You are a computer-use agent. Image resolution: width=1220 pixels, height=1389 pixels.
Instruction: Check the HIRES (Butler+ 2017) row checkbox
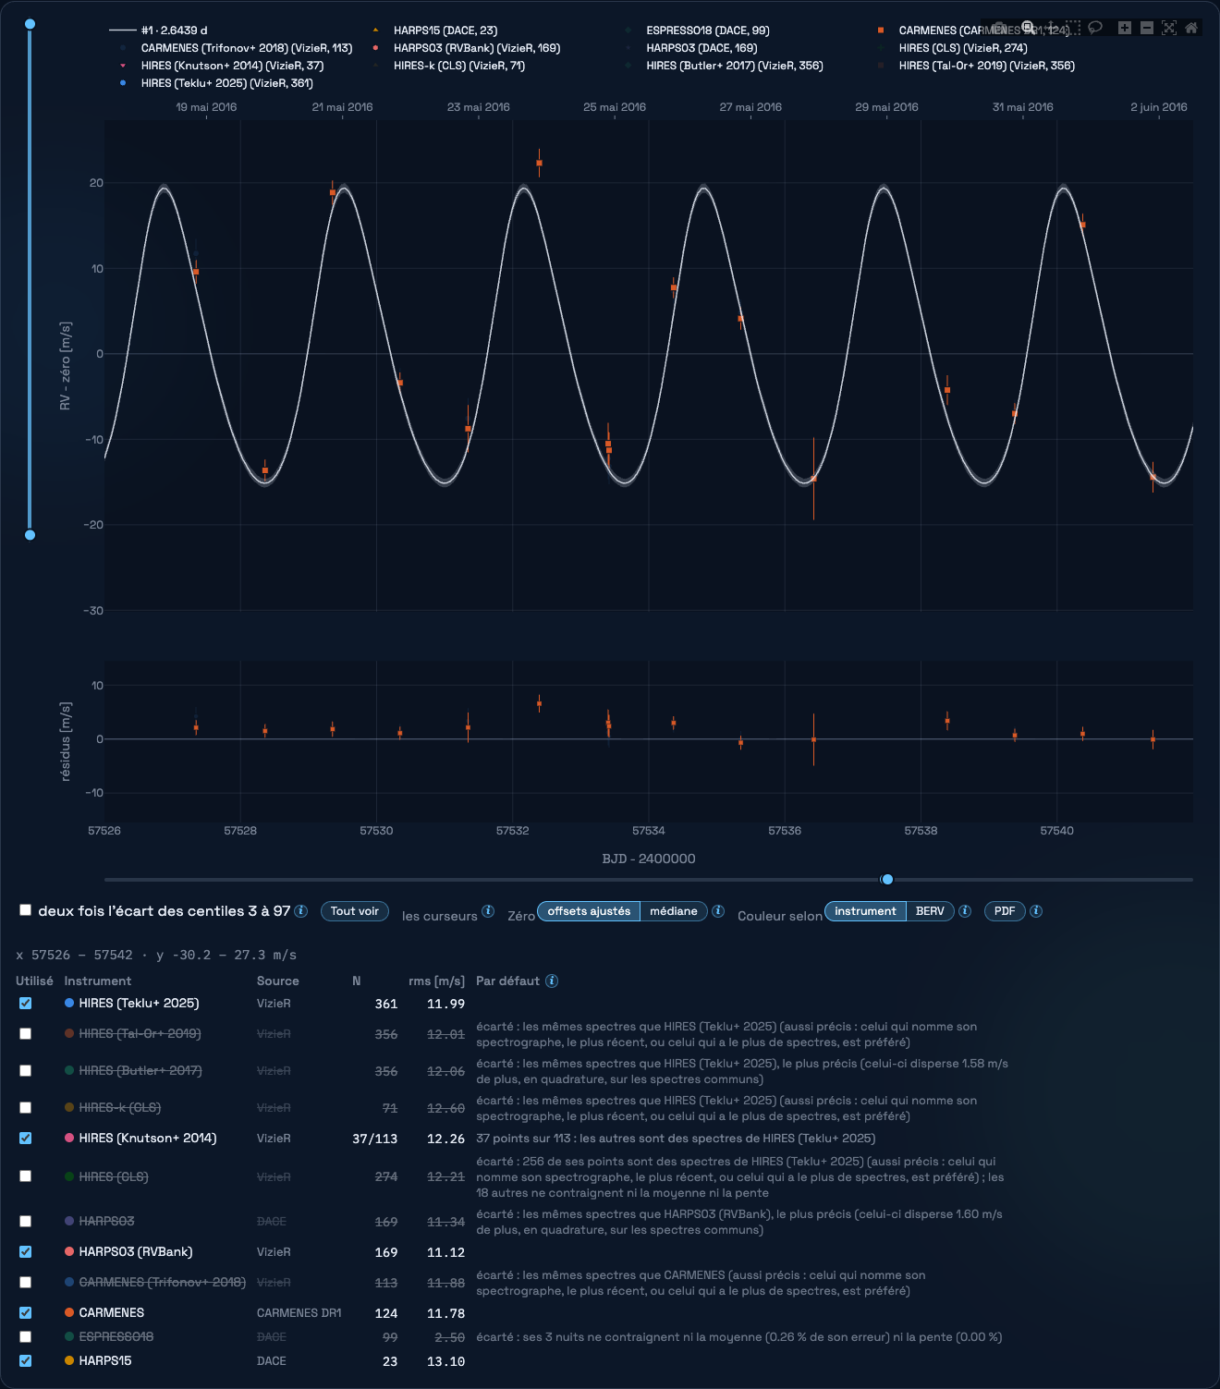(25, 1071)
